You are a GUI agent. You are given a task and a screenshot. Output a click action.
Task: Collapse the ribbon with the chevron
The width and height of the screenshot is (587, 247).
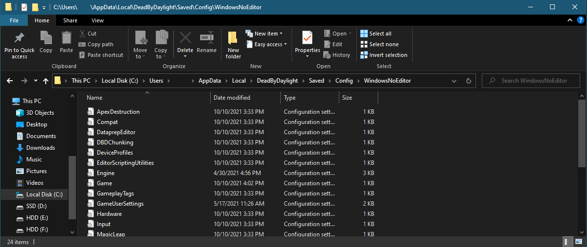pyautogui.click(x=570, y=20)
